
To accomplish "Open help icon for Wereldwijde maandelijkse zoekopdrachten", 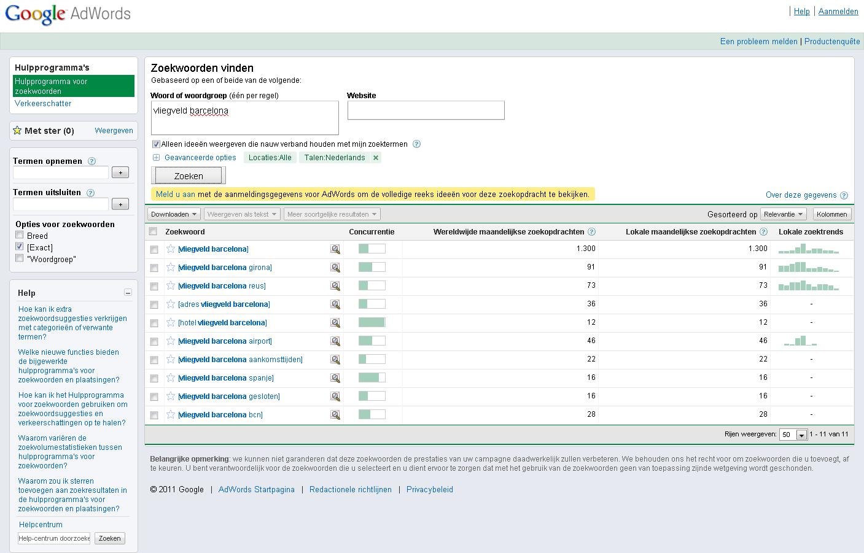I will (591, 232).
